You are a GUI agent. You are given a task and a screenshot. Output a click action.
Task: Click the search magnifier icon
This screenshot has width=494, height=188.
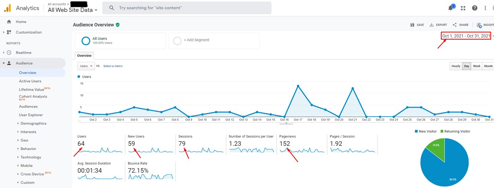coord(112,8)
